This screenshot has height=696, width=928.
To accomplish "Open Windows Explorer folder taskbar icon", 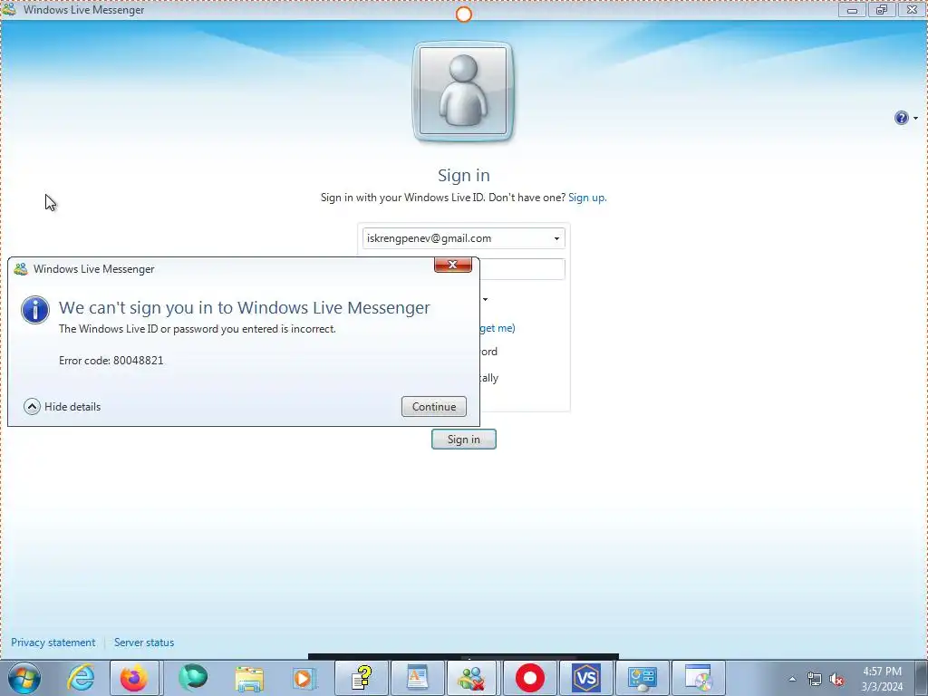I will [x=249, y=679].
